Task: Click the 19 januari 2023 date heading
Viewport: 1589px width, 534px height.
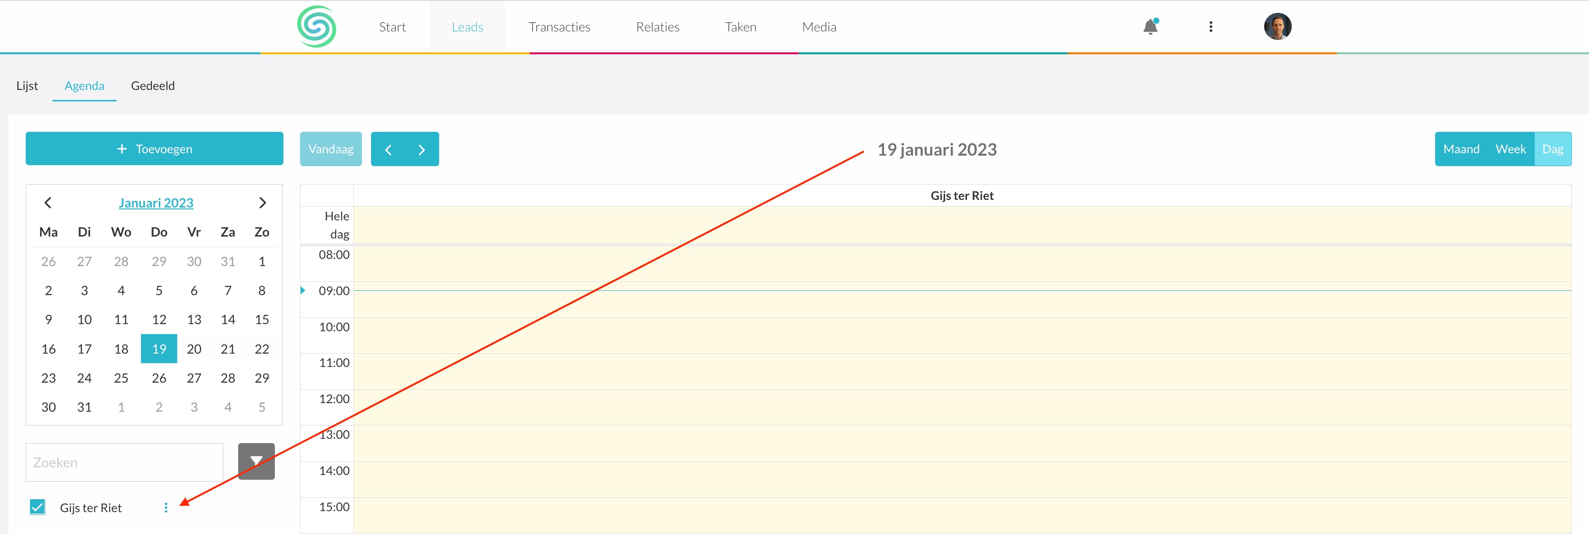Action: point(937,150)
